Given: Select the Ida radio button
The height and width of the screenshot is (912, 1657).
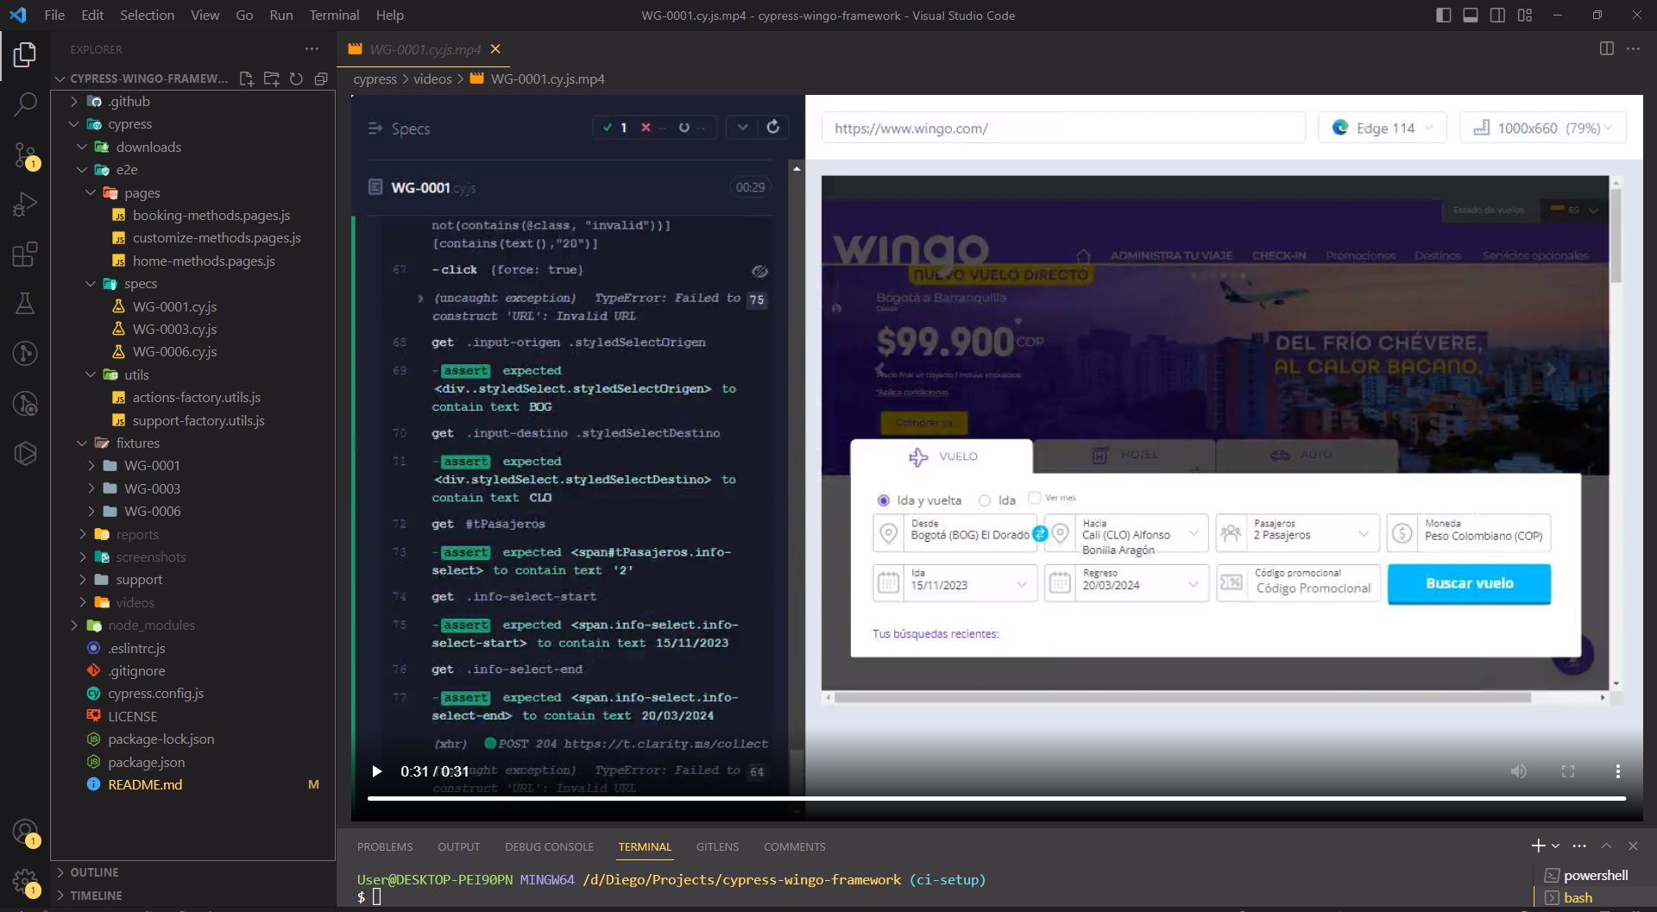Looking at the screenshot, I should coord(984,500).
